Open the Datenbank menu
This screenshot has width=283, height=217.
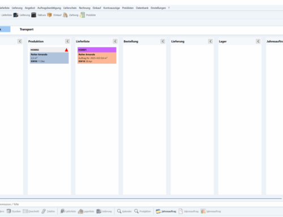click(x=142, y=8)
